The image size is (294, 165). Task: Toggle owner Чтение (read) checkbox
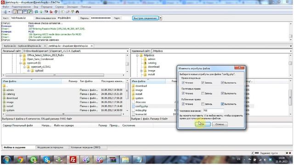click(183, 82)
